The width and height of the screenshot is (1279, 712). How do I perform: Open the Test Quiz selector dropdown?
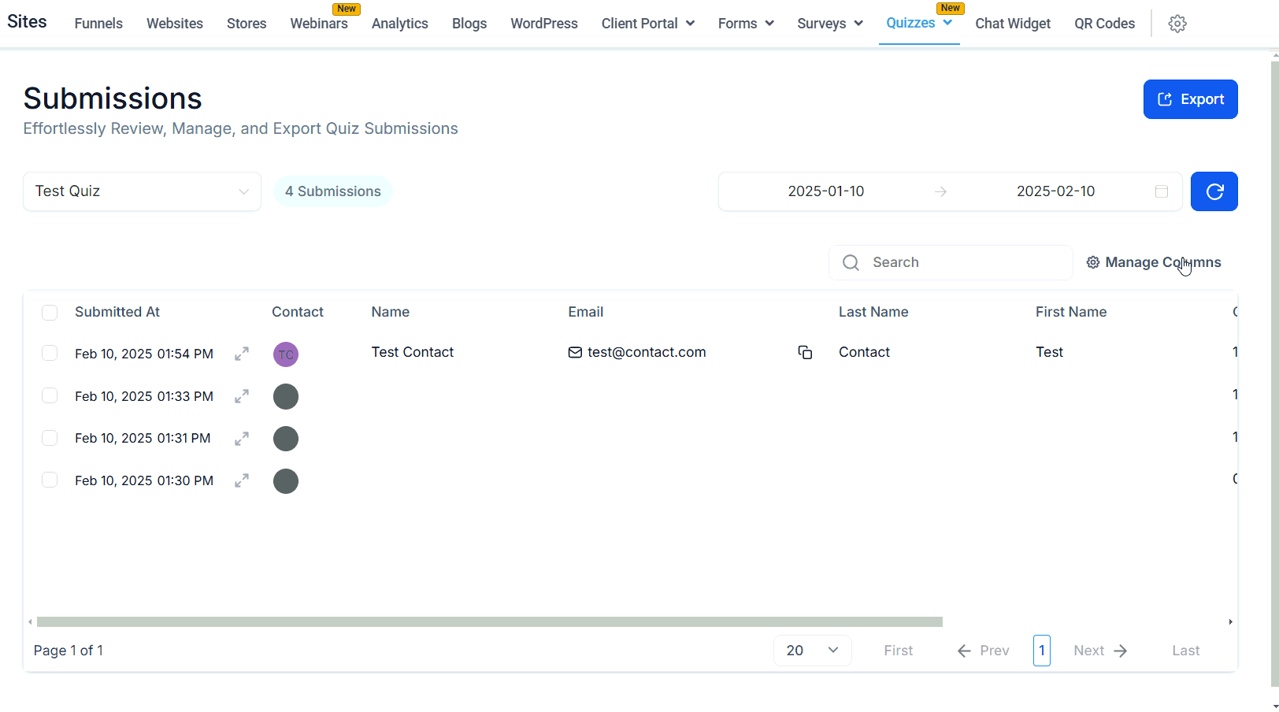click(x=142, y=191)
